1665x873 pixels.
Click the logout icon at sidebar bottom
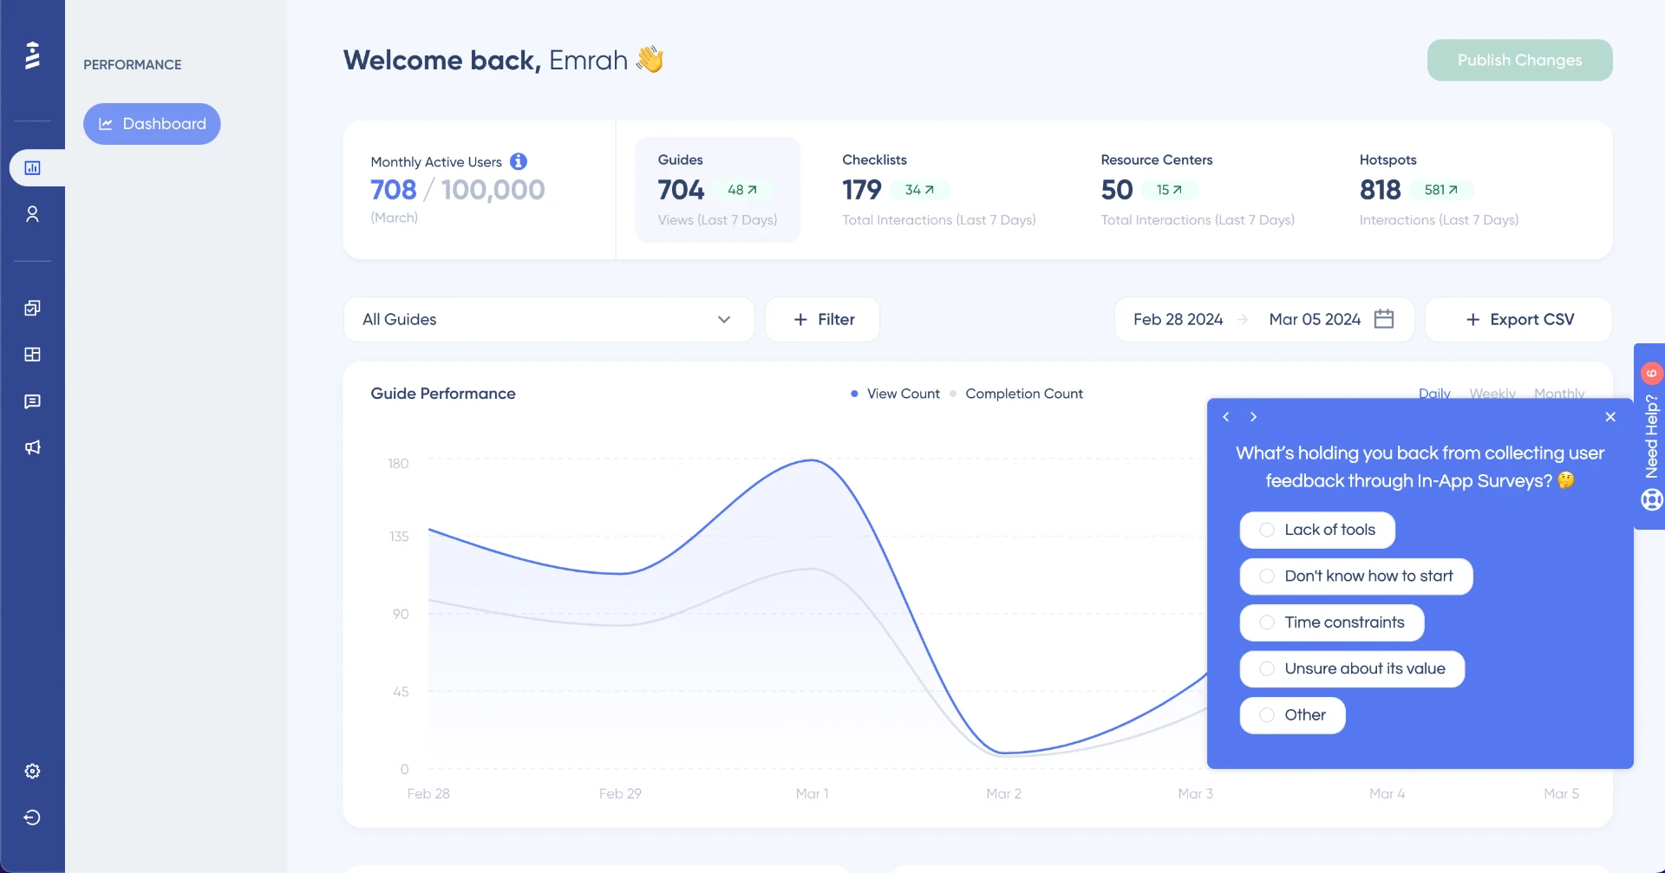tap(33, 818)
